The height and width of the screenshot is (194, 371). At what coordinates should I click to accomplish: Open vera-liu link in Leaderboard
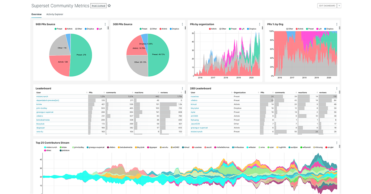[x=40, y=132]
